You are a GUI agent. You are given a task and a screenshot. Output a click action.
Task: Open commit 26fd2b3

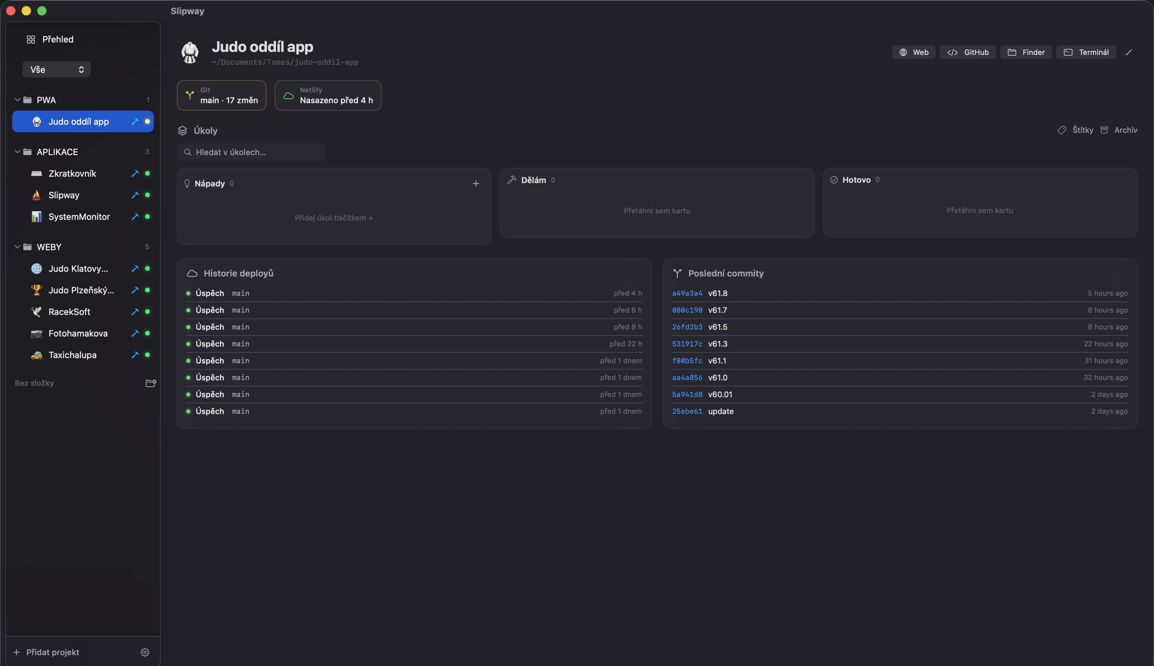pyautogui.click(x=687, y=327)
